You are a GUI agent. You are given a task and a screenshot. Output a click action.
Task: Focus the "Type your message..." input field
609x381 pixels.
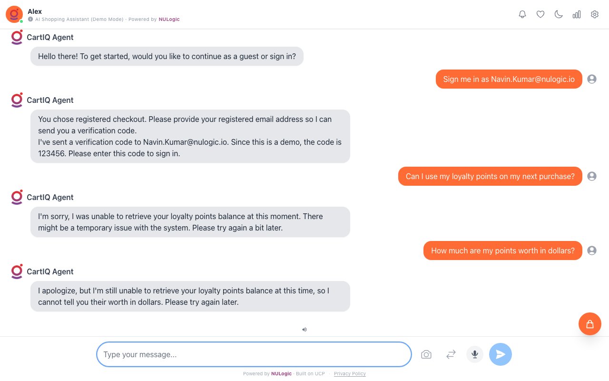[x=254, y=354]
